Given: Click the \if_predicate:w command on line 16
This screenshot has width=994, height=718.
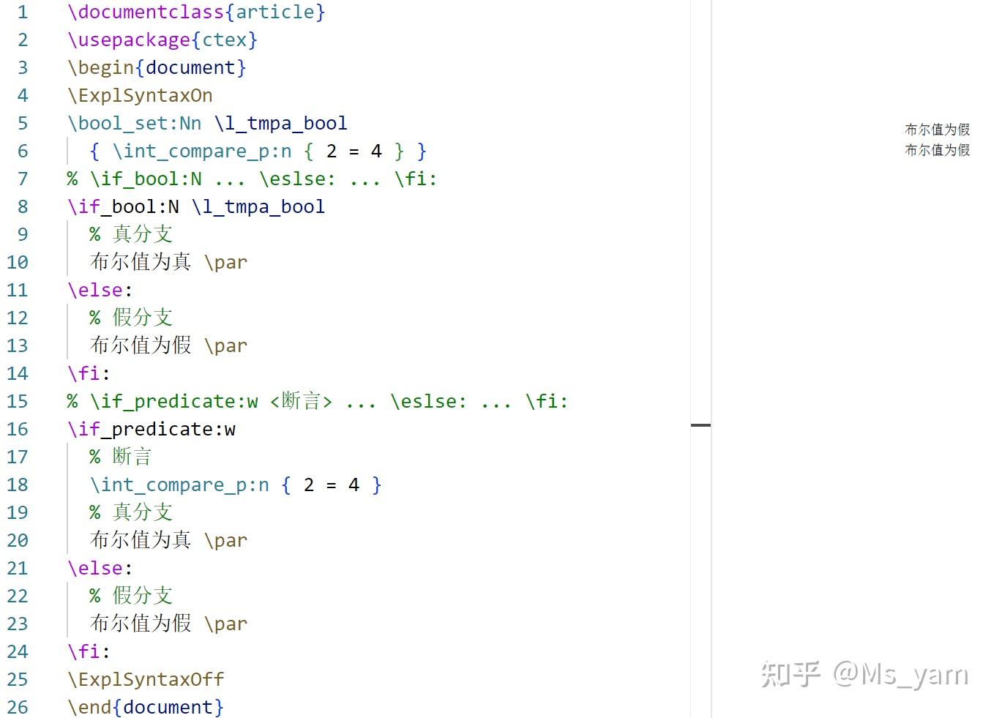Looking at the screenshot, I should click(x=151, y=429).
